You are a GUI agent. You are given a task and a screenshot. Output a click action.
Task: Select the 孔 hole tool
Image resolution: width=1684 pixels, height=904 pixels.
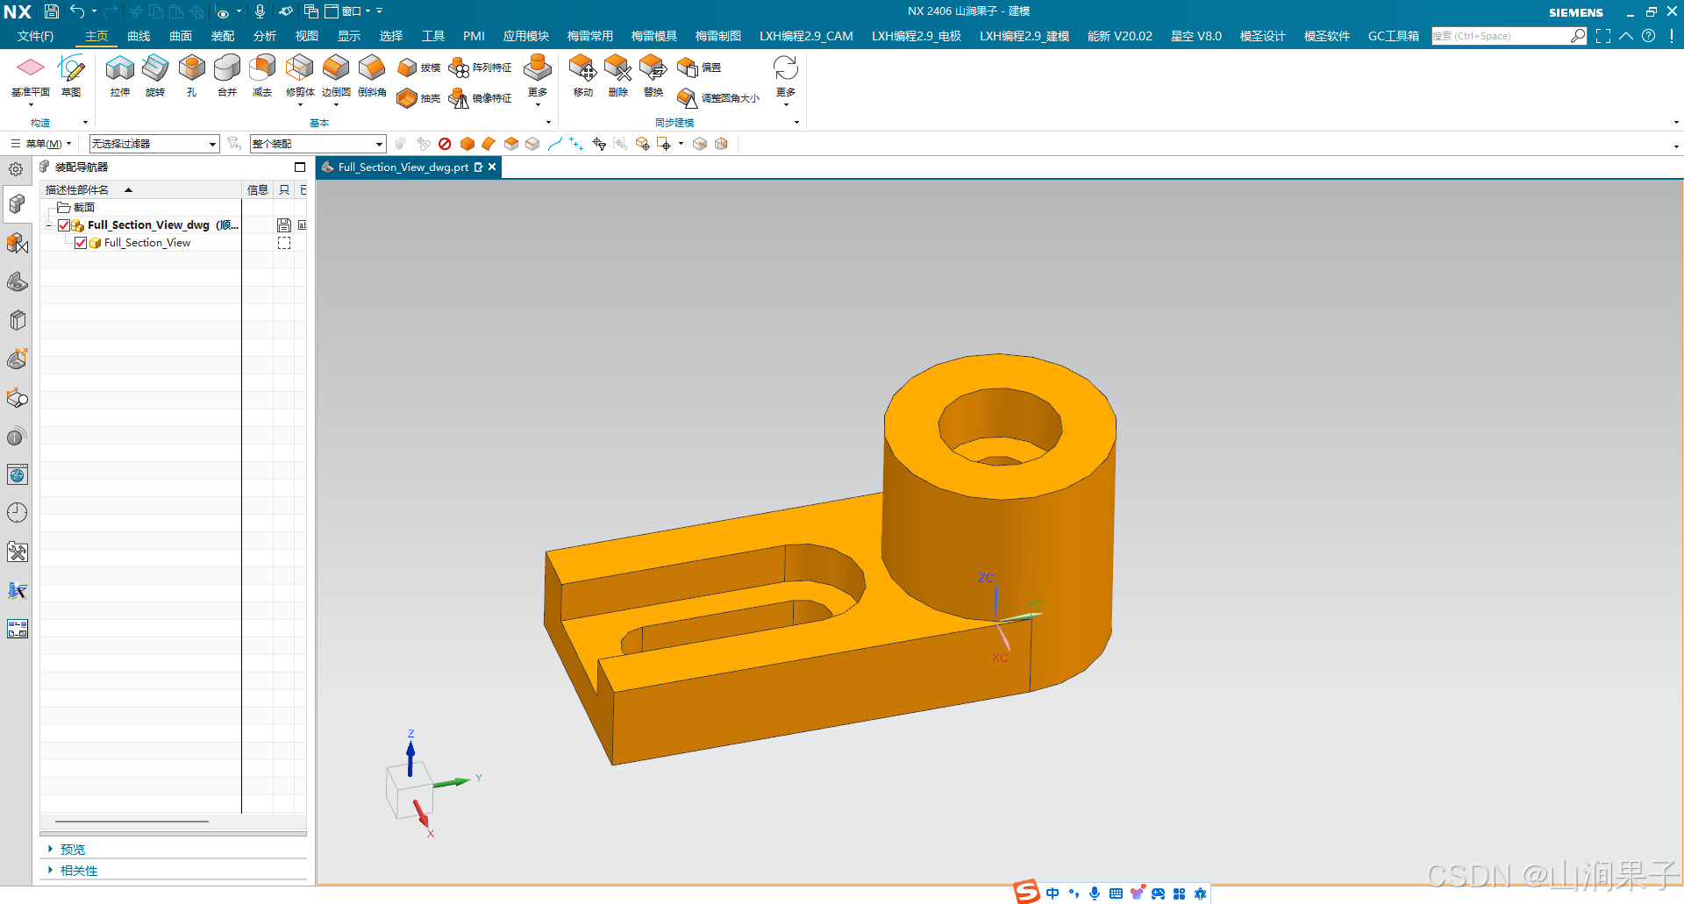[x=191, y=74]
